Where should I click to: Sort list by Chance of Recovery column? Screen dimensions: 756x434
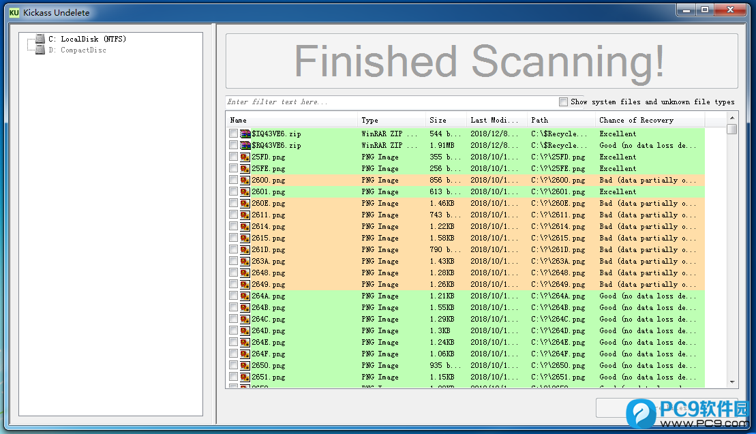click(x=650, y=121)
